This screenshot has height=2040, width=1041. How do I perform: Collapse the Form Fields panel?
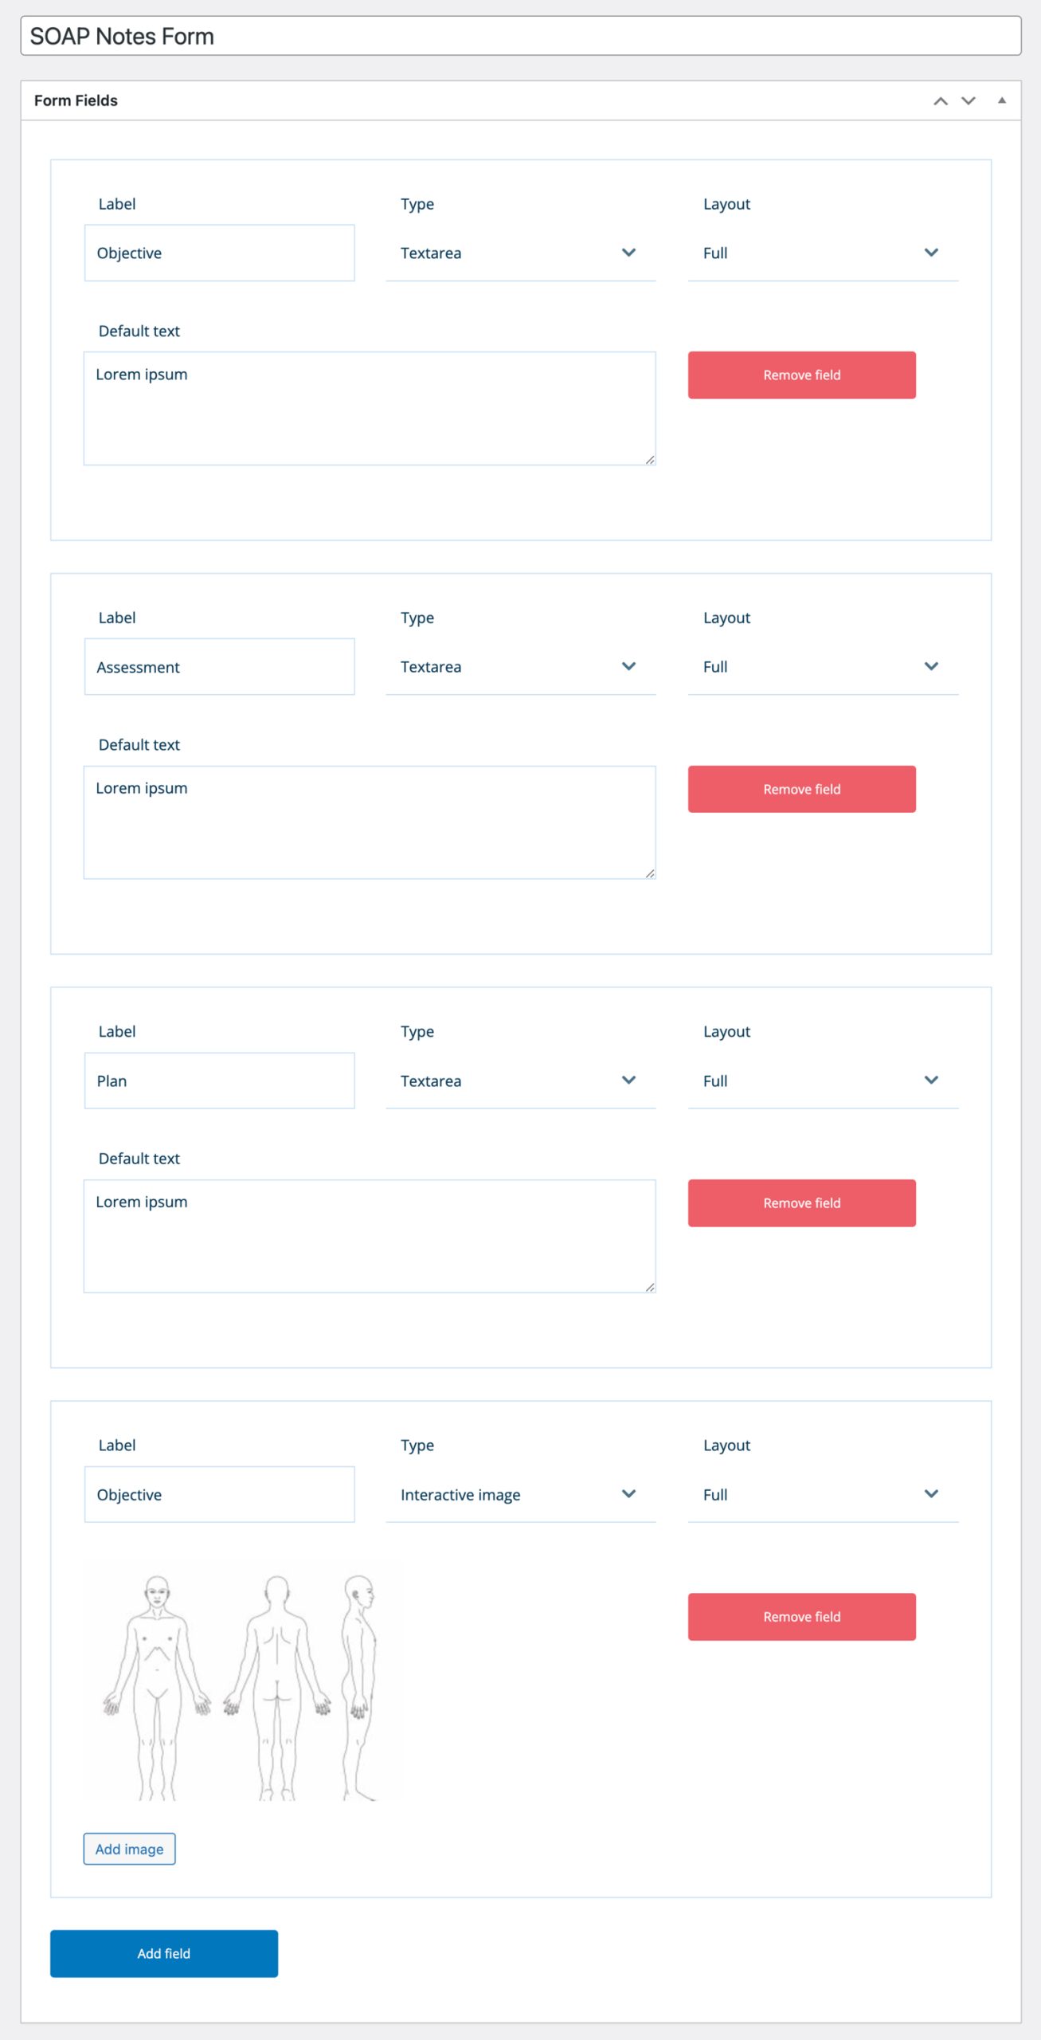point(1001,100)
